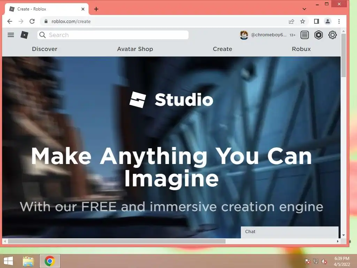Toggle the Chrome side panel icon
Image resolution: width=357 pixels, height=268 pixels.
pos(317,21)
